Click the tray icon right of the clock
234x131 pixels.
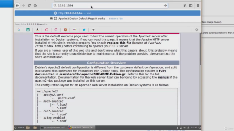click(200, 128)
